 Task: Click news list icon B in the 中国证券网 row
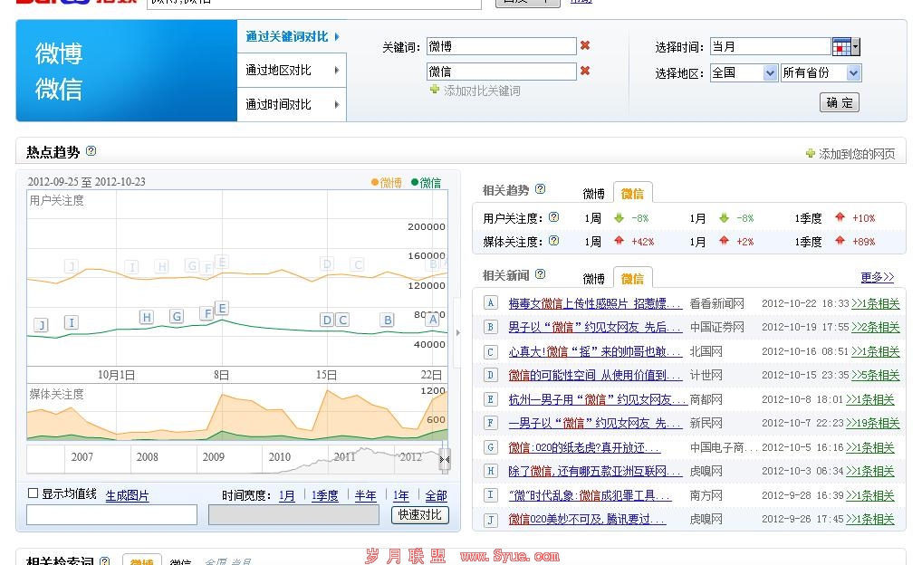click(490, 327)
